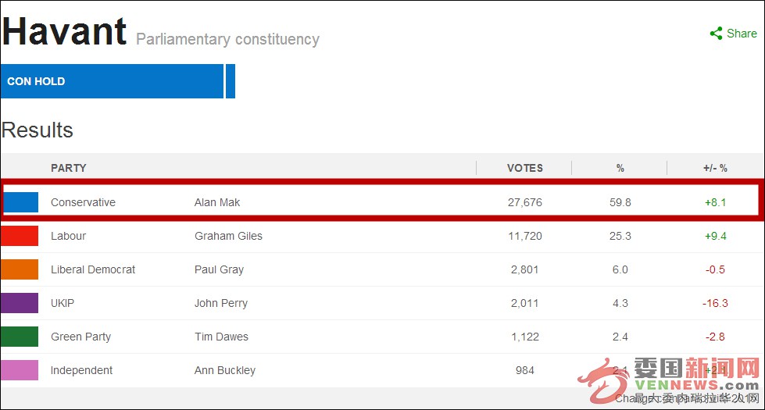Select candidate Alan Mak
The height and width of the screenshot is (410, 765).
point(217,202)
